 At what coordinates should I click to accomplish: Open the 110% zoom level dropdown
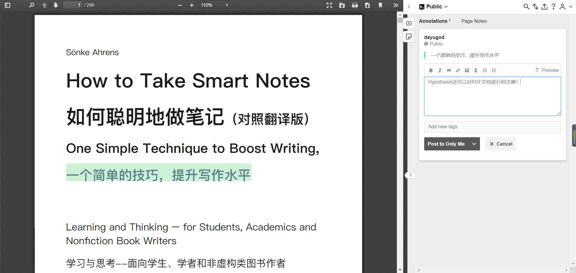[214, 5]
